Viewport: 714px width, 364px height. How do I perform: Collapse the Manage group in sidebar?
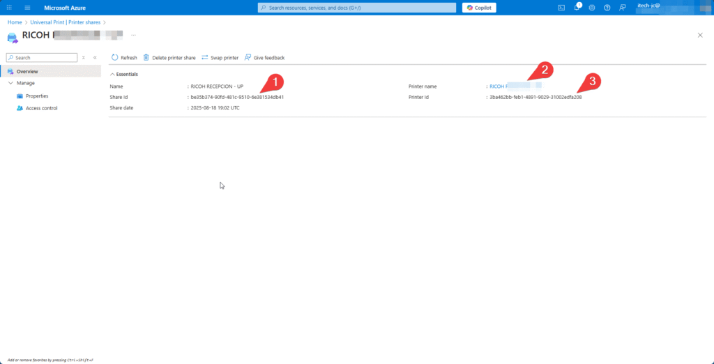tap(10, 83)
